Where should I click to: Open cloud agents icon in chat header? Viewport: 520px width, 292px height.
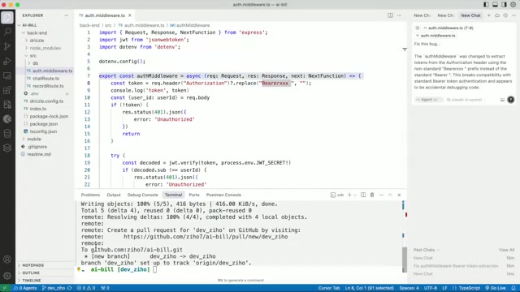pos(497,15)
